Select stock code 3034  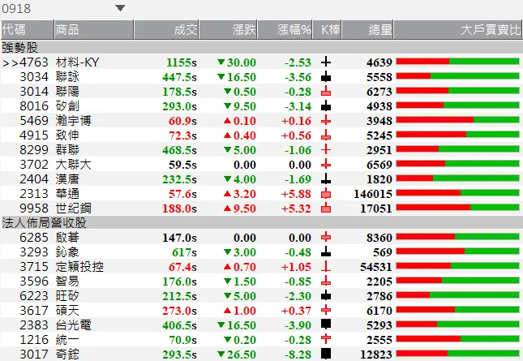point(34,77)
